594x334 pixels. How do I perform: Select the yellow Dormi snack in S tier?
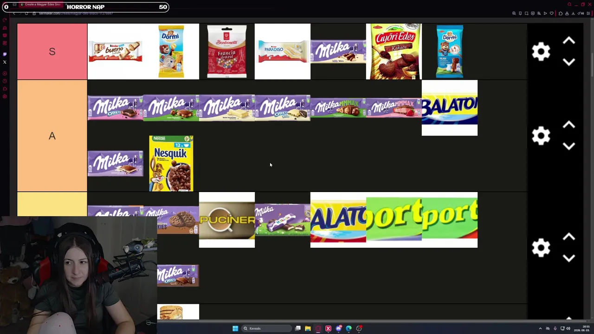tap(171, 51)
